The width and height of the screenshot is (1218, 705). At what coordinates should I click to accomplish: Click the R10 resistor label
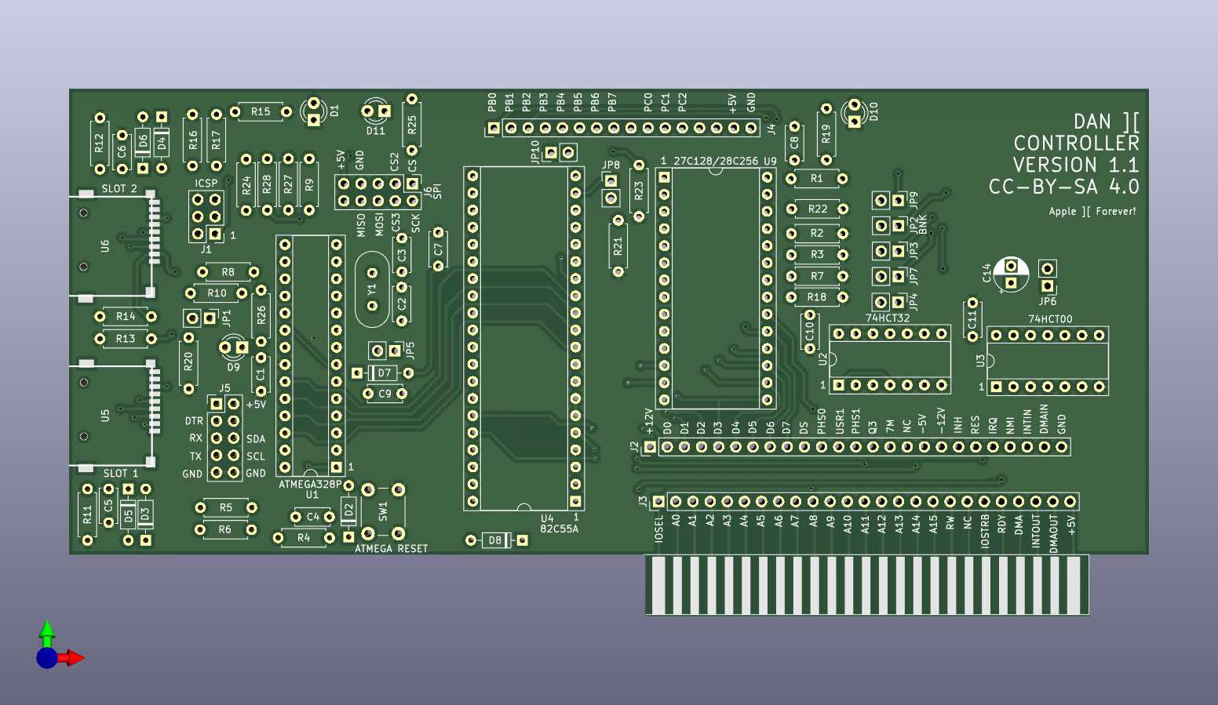point(217,293)
